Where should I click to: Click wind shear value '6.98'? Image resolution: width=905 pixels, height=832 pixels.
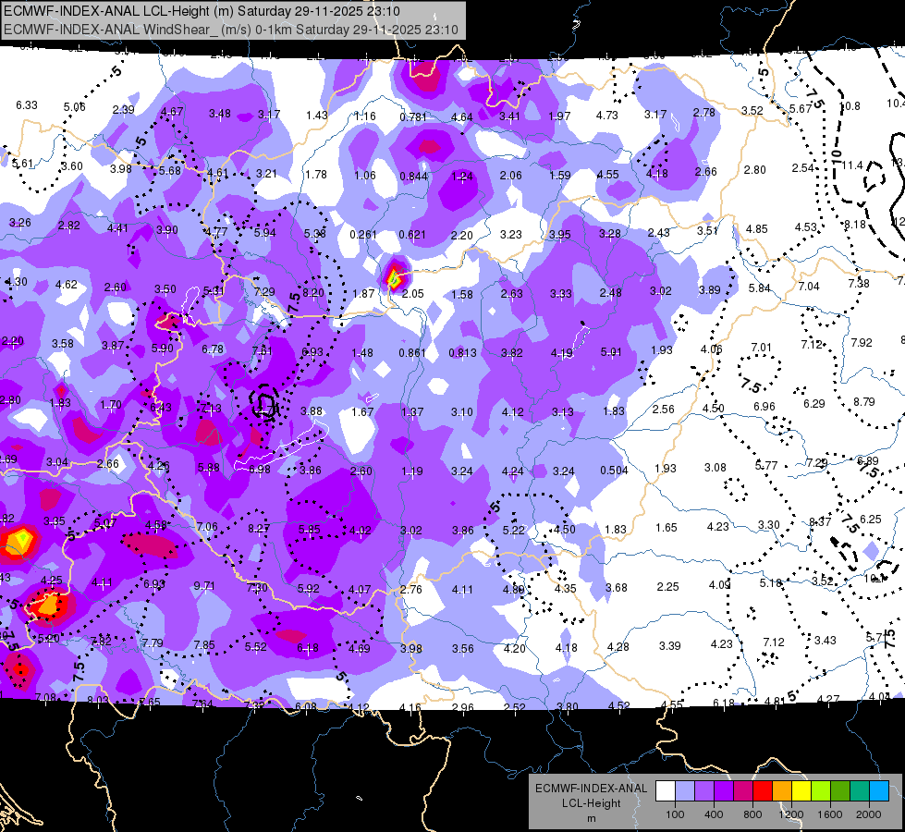[259, 469]
